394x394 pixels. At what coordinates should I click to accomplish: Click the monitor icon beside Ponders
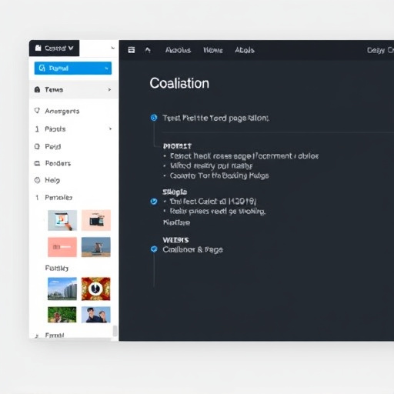37,163
